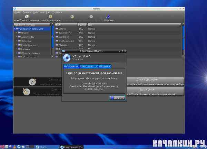Switch to the Благодарности tab
The height and width of the screenshot is (149, 207).
(89, 66)
